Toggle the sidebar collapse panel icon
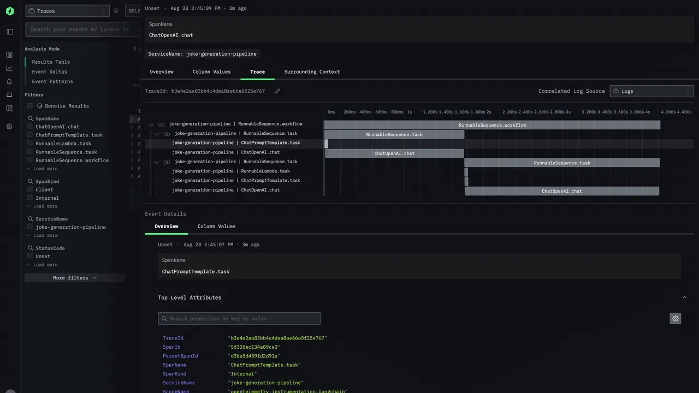 (10, 32)
